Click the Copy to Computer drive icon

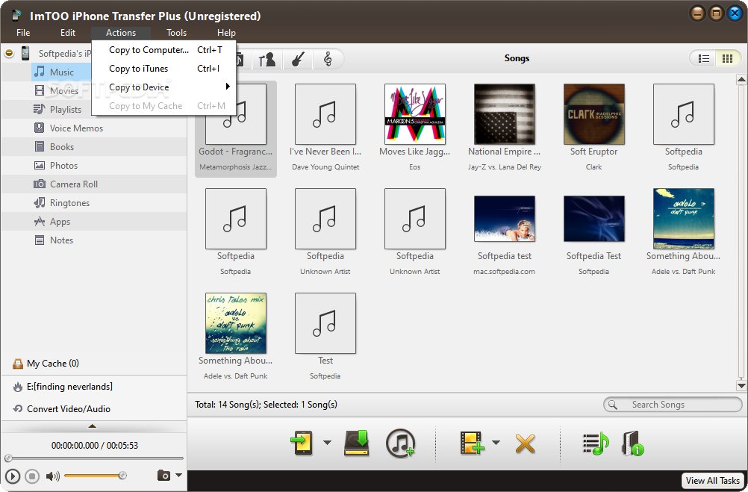pos(356,443)
